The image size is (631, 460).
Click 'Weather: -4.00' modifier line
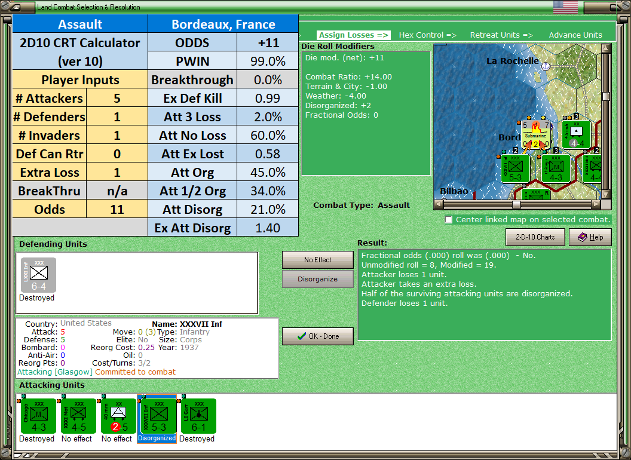pos(336,96)
